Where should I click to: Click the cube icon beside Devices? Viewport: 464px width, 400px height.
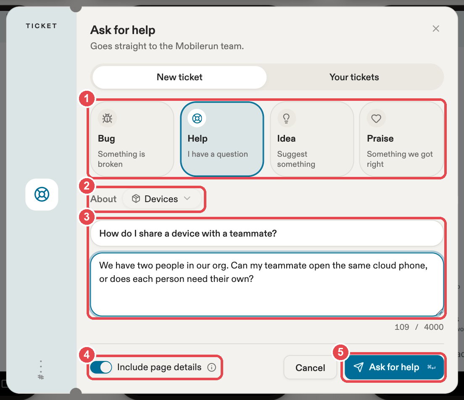136,198
